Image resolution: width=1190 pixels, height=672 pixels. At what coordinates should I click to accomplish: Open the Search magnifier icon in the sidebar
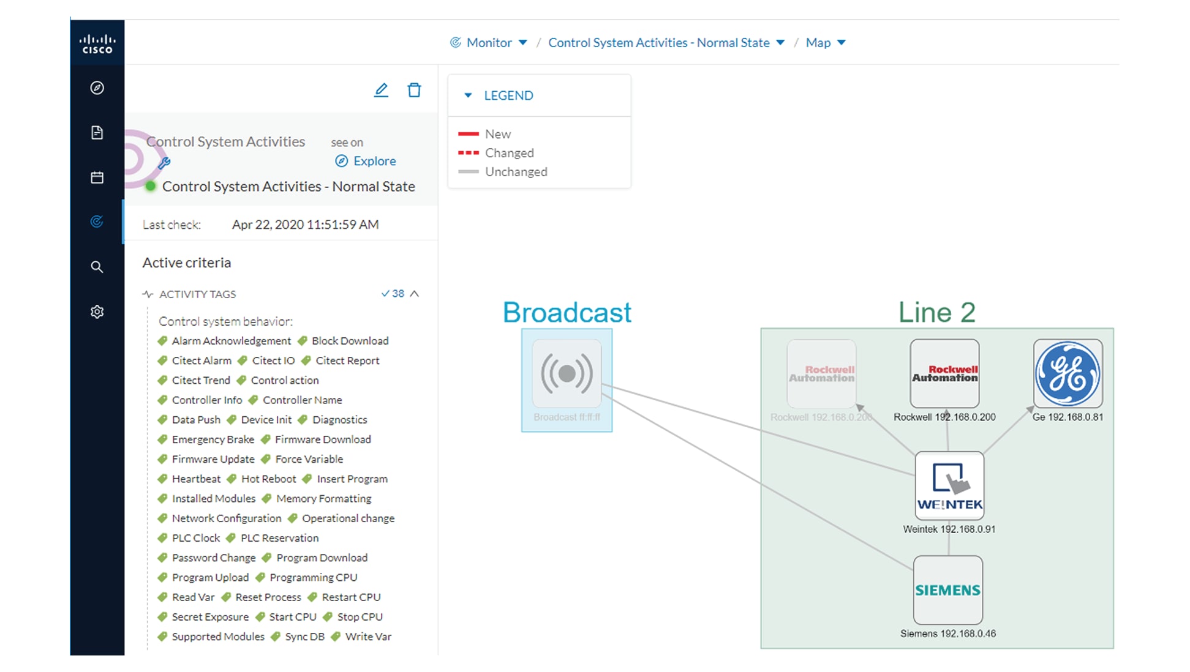pyautogui.click(x=97, y=267)
